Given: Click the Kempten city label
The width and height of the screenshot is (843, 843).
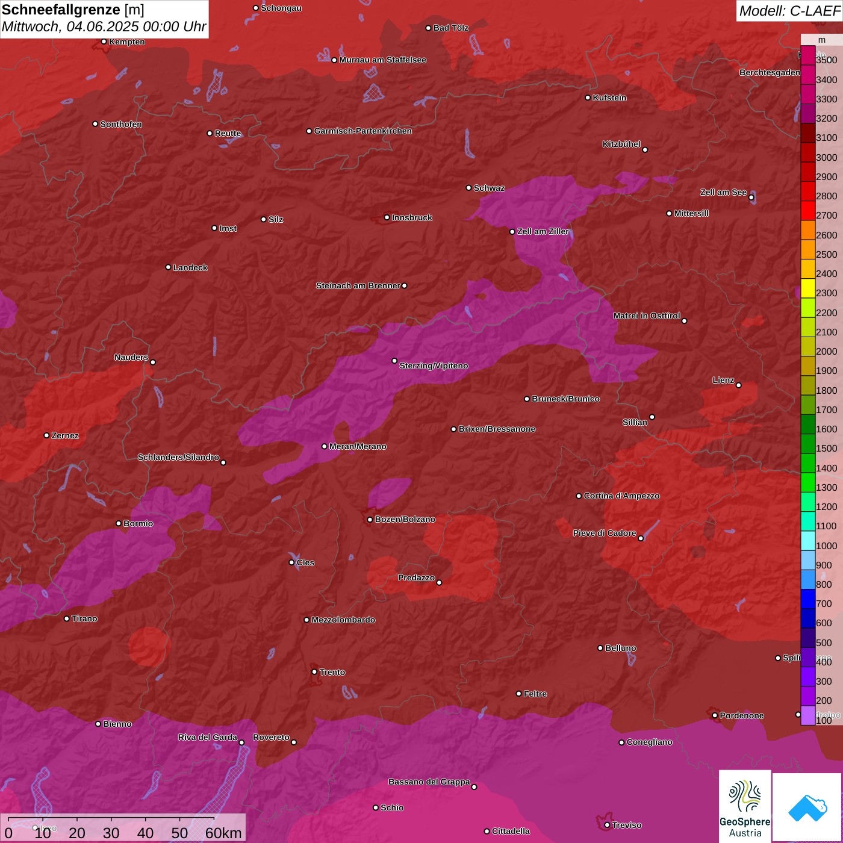Looking at the screenshot, I should tap(126, 42).
